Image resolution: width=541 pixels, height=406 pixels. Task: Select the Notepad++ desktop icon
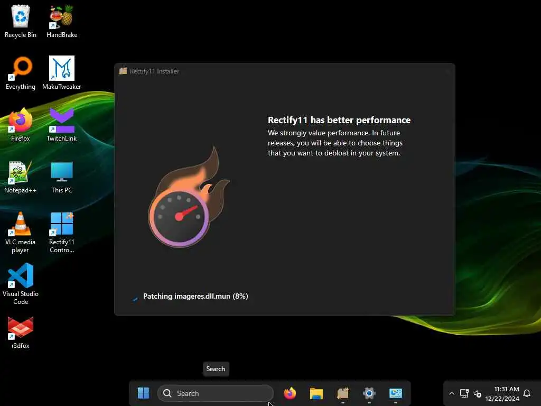click(x=21, y=177)
